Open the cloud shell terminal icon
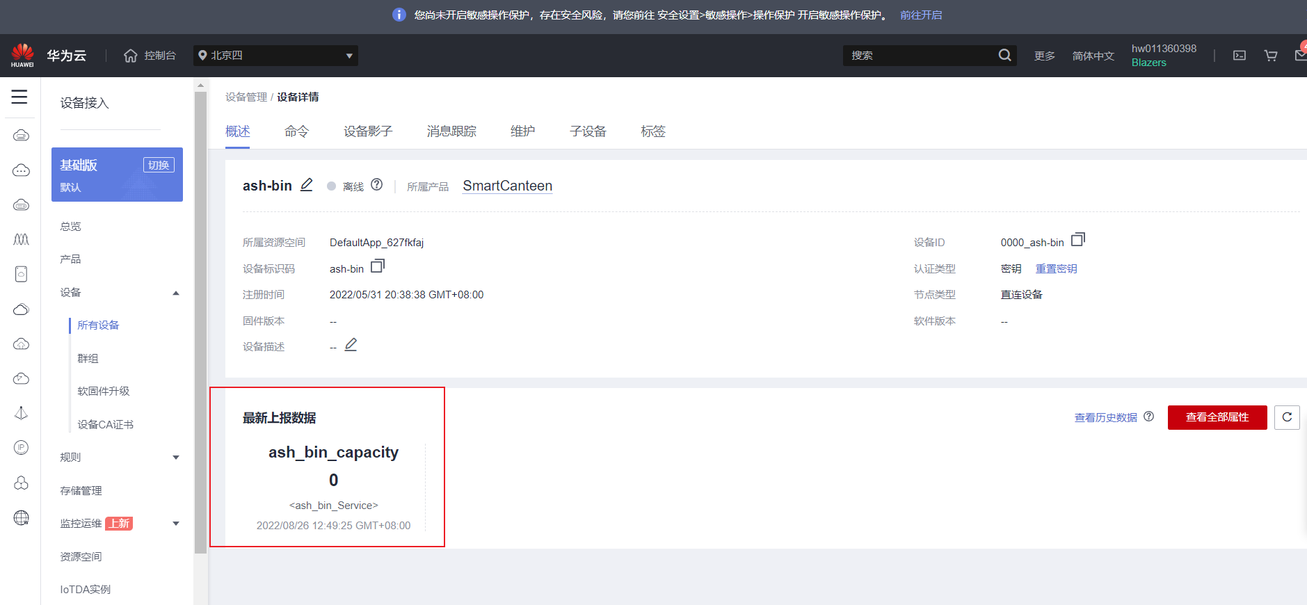The height and width of the screenshot is (605, 1307). (x=1240, y=56)
